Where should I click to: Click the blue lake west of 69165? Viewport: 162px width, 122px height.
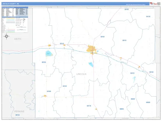click(x=49, y=54)
